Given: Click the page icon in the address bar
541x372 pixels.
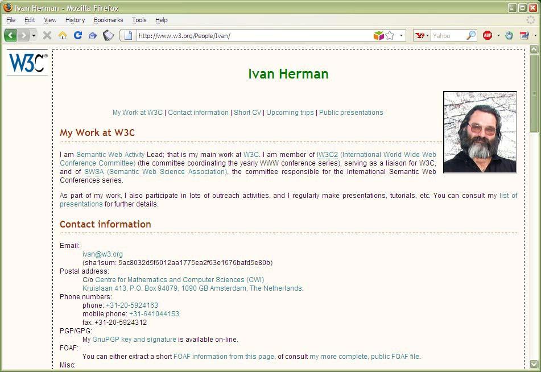Looking at the screenshot, I should [129, 35].
